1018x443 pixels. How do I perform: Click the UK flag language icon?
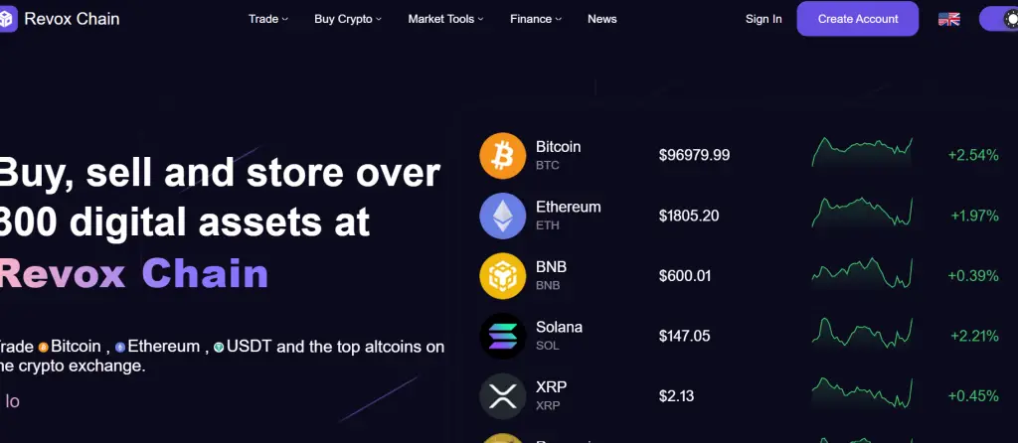(948, 19)
